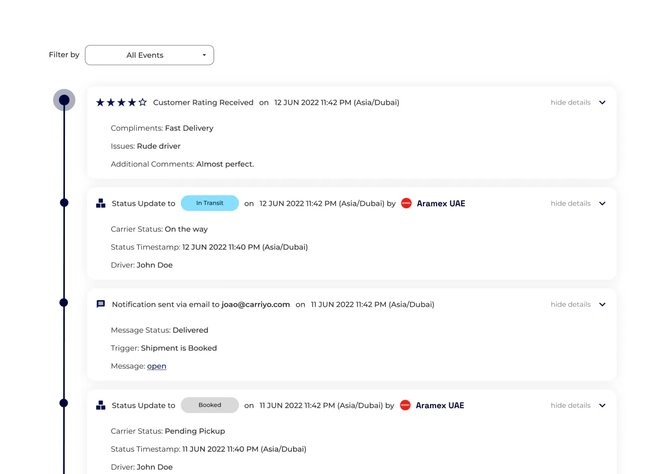Click Aramex logo on In Transit event
The image size is (668, 474).
click(406, 203)
